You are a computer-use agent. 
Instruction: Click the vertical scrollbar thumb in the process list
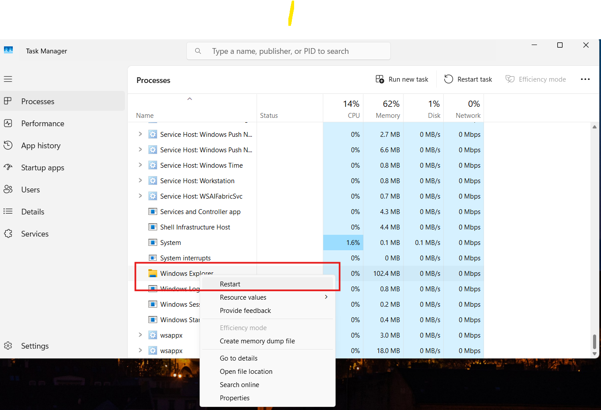point(594,342)
